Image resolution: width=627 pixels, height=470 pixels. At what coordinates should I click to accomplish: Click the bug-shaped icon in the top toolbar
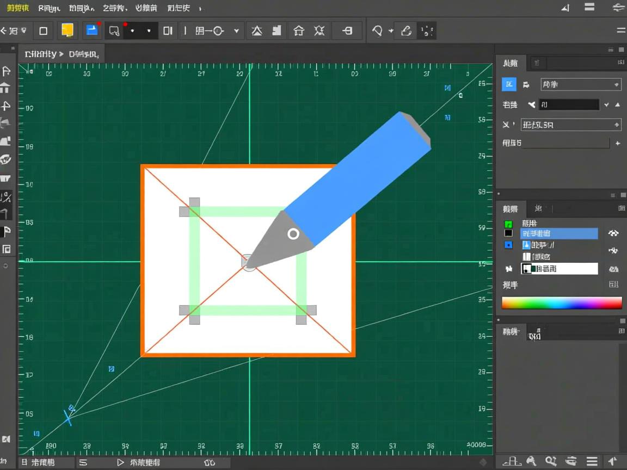click(x=319, y=31)
